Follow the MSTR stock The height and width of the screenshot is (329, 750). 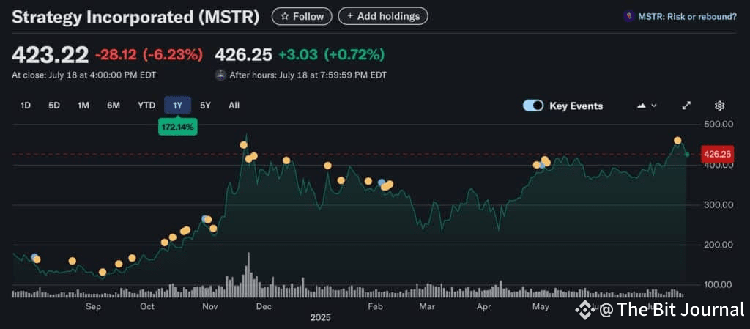pos(301,16)
